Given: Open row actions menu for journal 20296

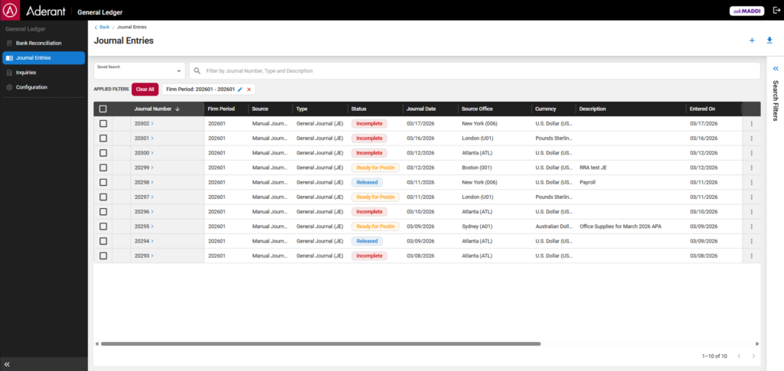Looking at the screenshot, I should [751, 212].
